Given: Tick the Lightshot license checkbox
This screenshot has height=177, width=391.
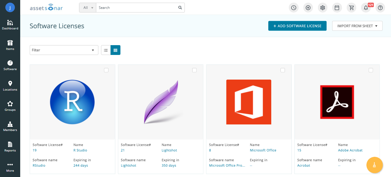Looking at the screenshot, I should pyautogui.click(x=194, y=70).
